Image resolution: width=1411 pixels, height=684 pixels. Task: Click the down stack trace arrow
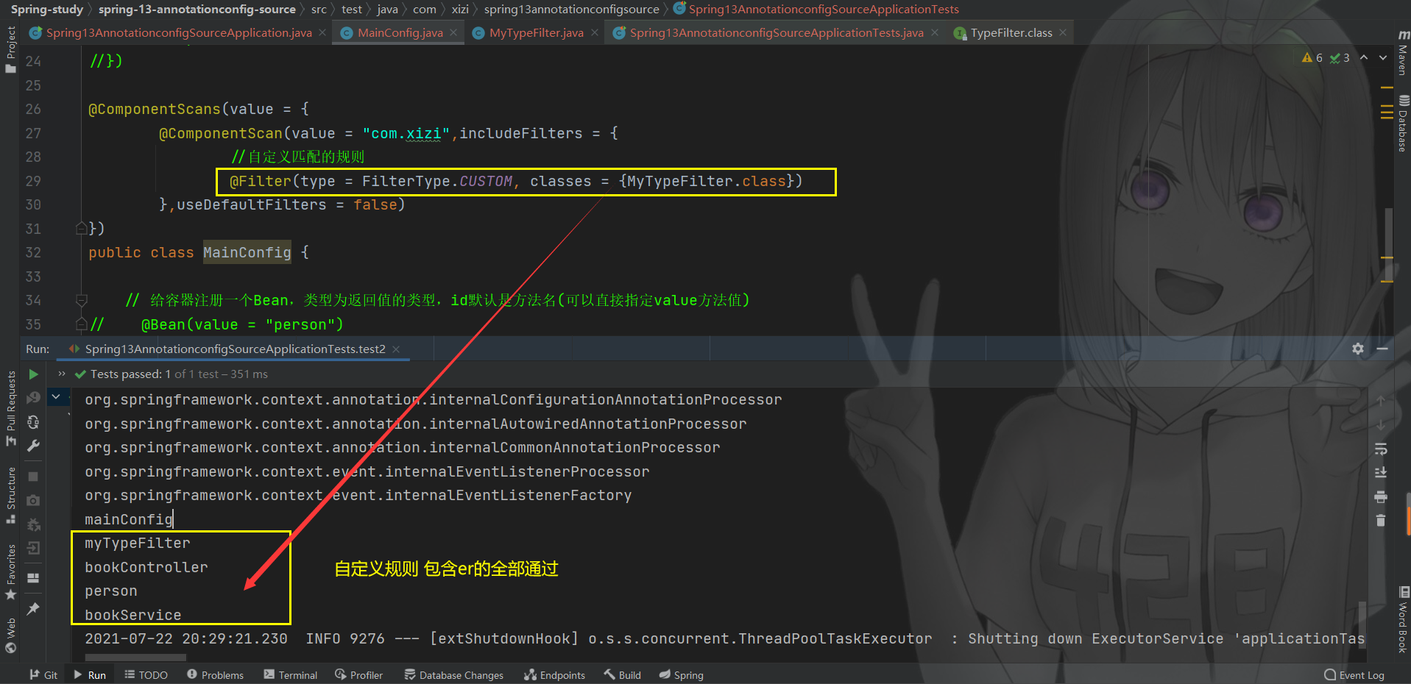click(x=1381, y=424)
